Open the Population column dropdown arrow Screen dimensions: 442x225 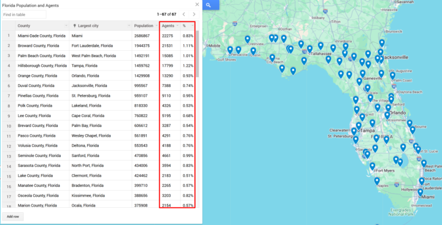tap(157, 26)
